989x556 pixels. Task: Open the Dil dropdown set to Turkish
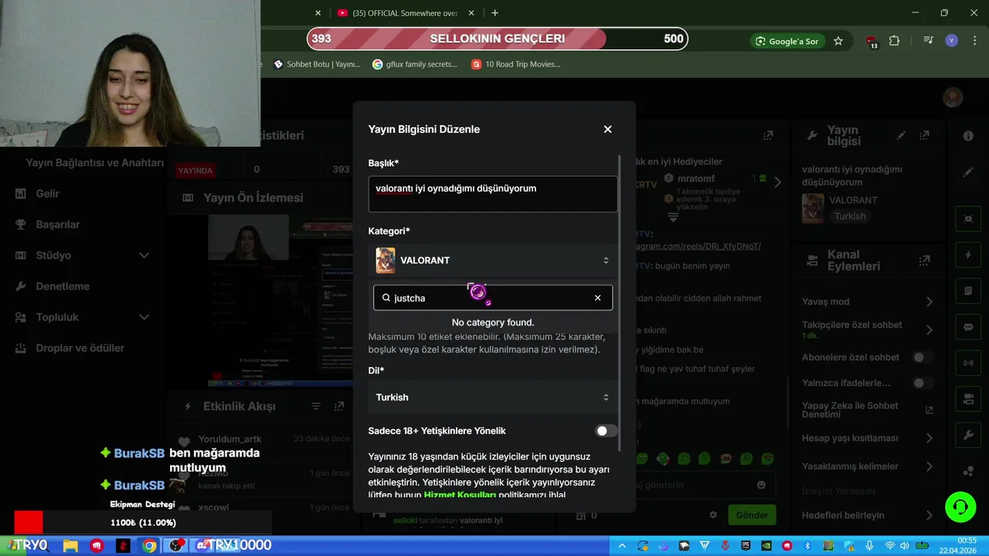coord(493,397)
